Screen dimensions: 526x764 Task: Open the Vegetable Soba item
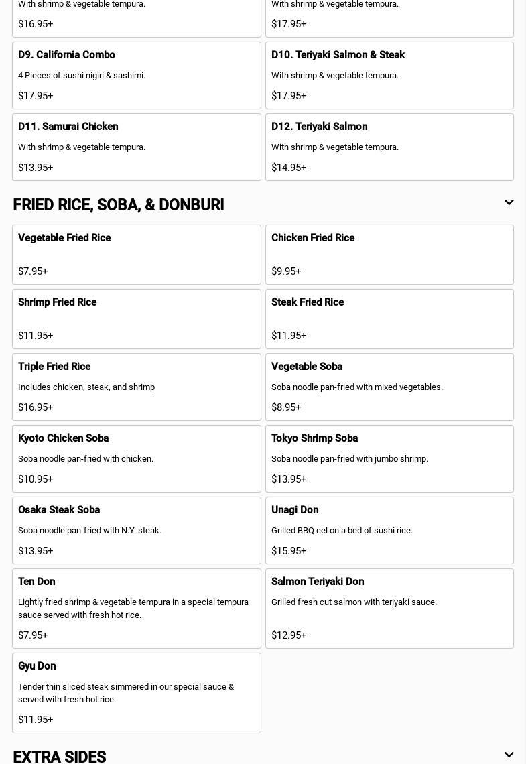389,387
